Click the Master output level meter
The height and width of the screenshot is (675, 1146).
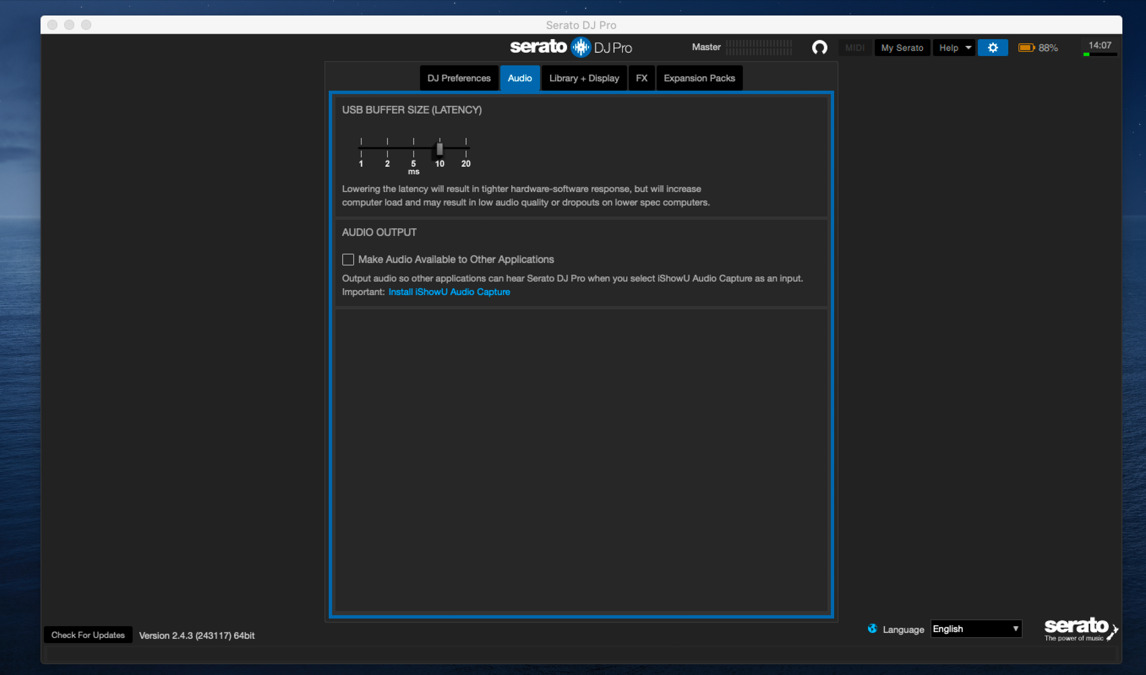[759, 47]
